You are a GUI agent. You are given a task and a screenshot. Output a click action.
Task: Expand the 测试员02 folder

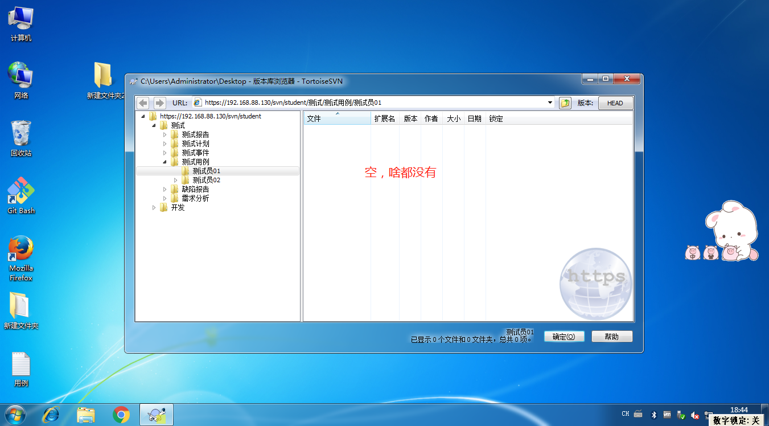point(176,180)
